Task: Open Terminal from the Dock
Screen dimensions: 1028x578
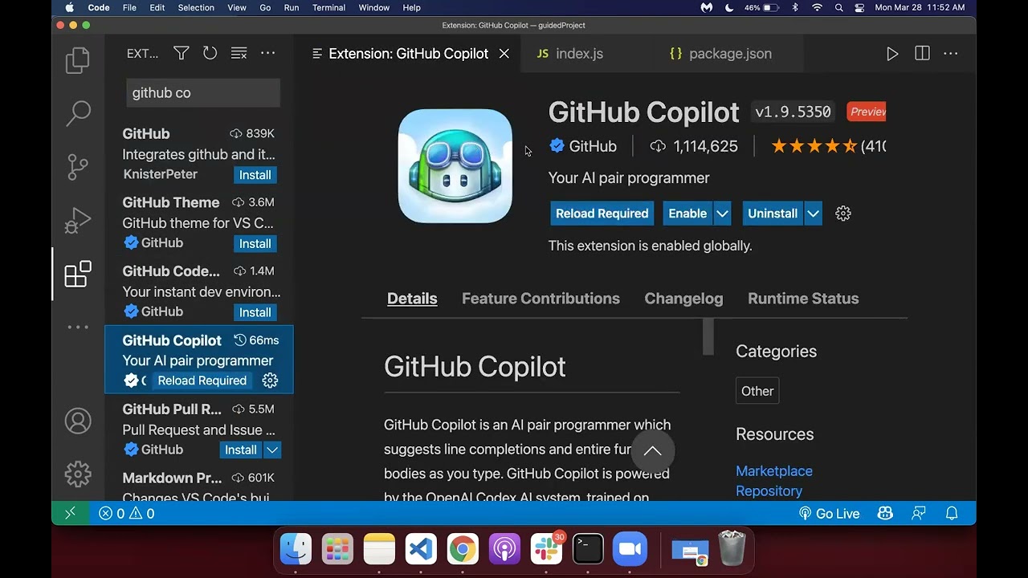Action: click(x=588, y=549)
